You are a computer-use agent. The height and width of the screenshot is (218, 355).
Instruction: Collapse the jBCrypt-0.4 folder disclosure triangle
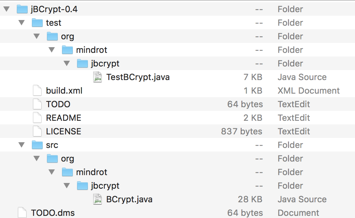tap(6, 9)
